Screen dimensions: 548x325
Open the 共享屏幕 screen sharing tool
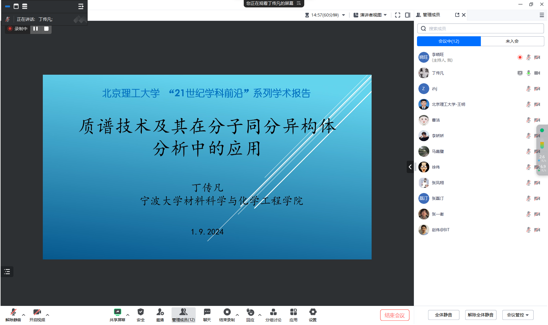pos(118,315)
